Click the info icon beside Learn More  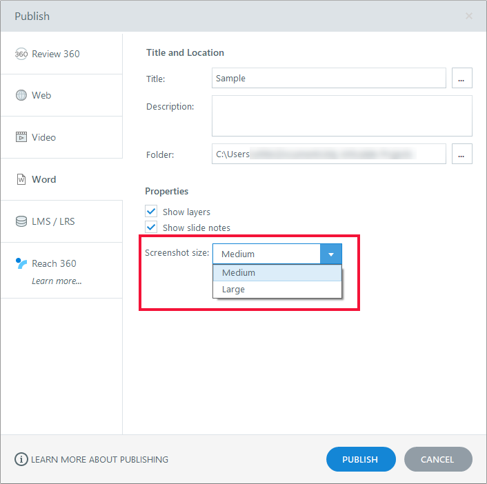coord(21,459)
